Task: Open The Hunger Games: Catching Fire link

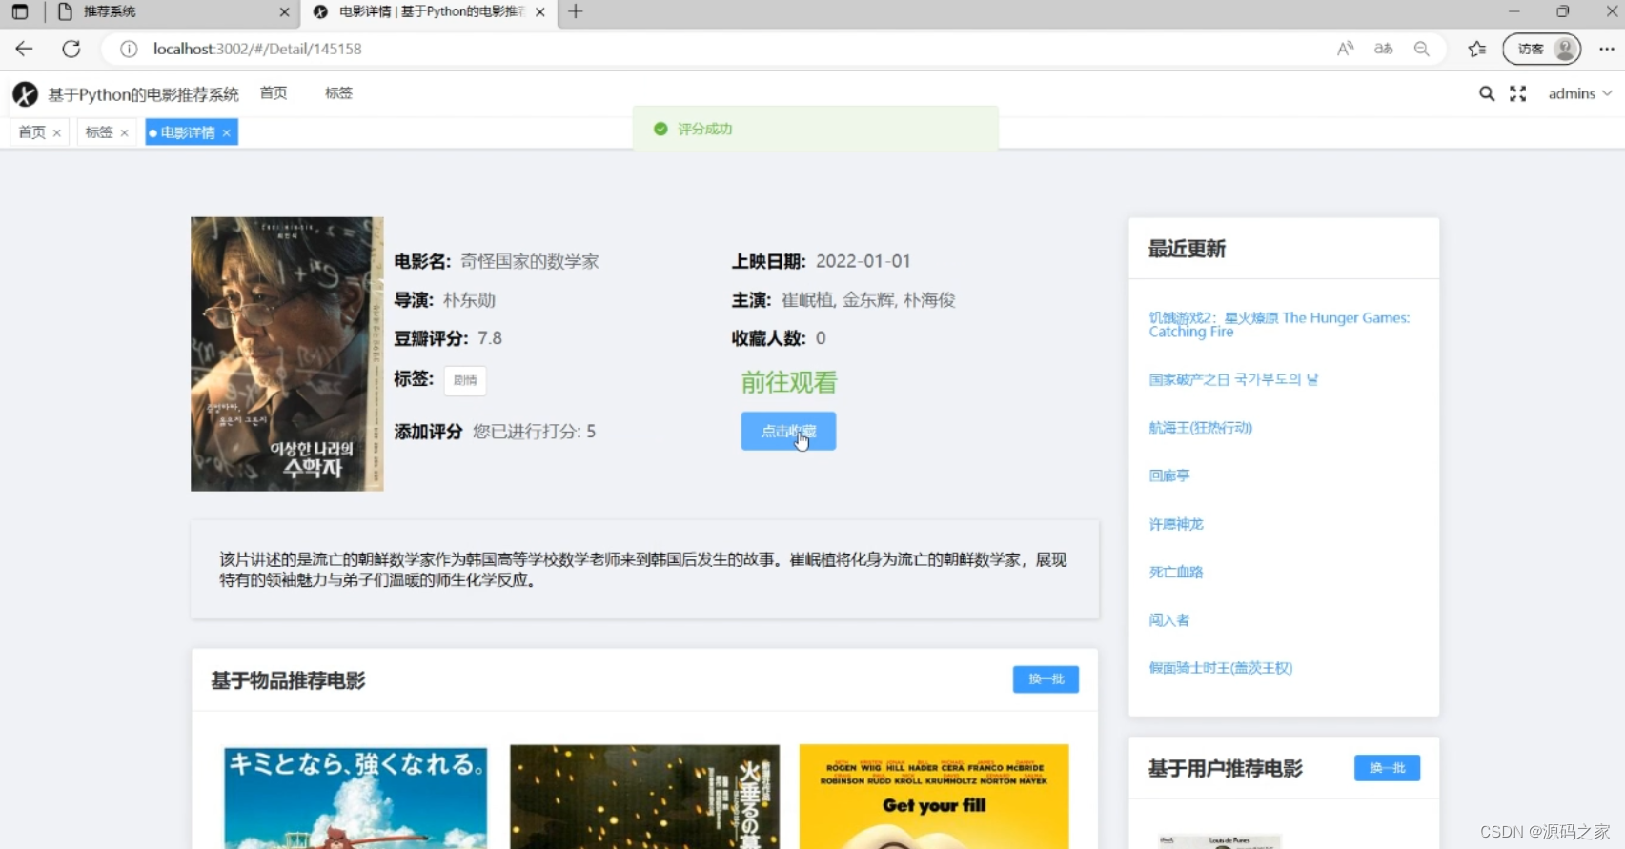Action: click(1278, 324)
